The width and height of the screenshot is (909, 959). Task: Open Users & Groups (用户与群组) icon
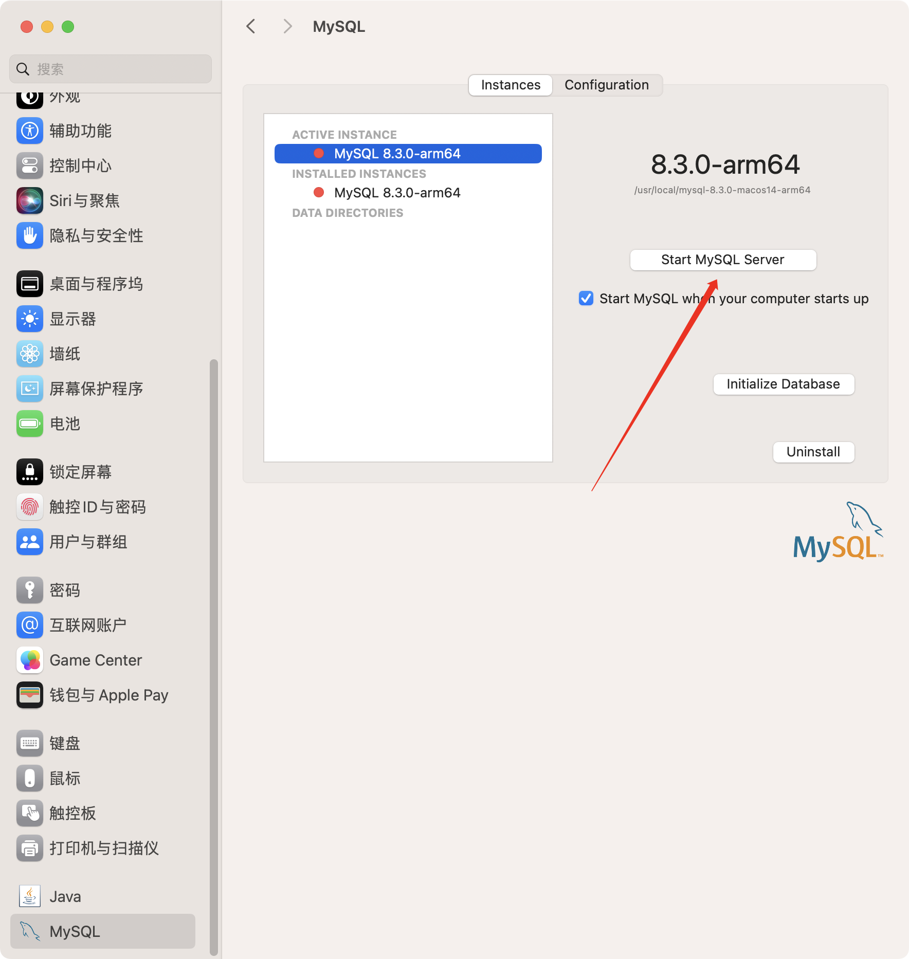[x=30, y=542]
